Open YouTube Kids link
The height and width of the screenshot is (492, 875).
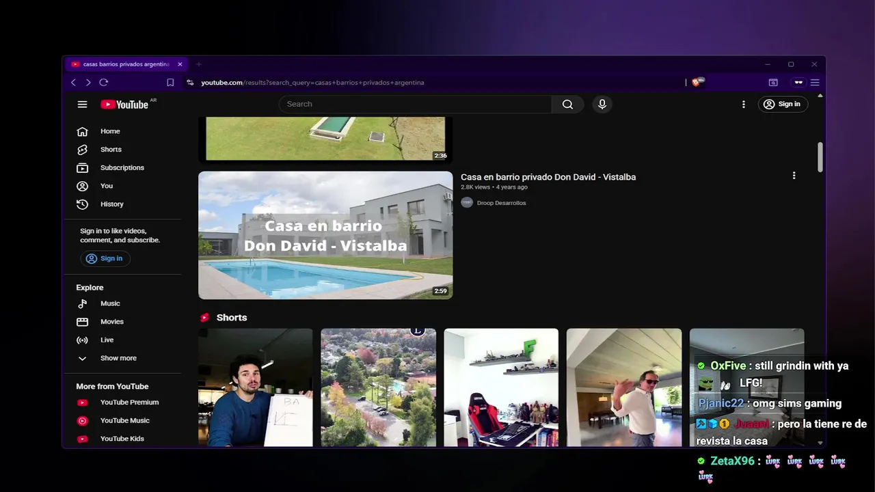[122, 439]
